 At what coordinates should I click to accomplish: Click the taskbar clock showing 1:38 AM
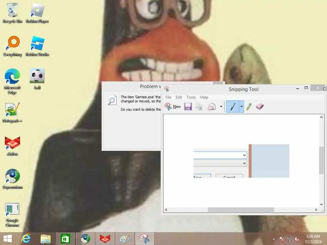[313, 239]
